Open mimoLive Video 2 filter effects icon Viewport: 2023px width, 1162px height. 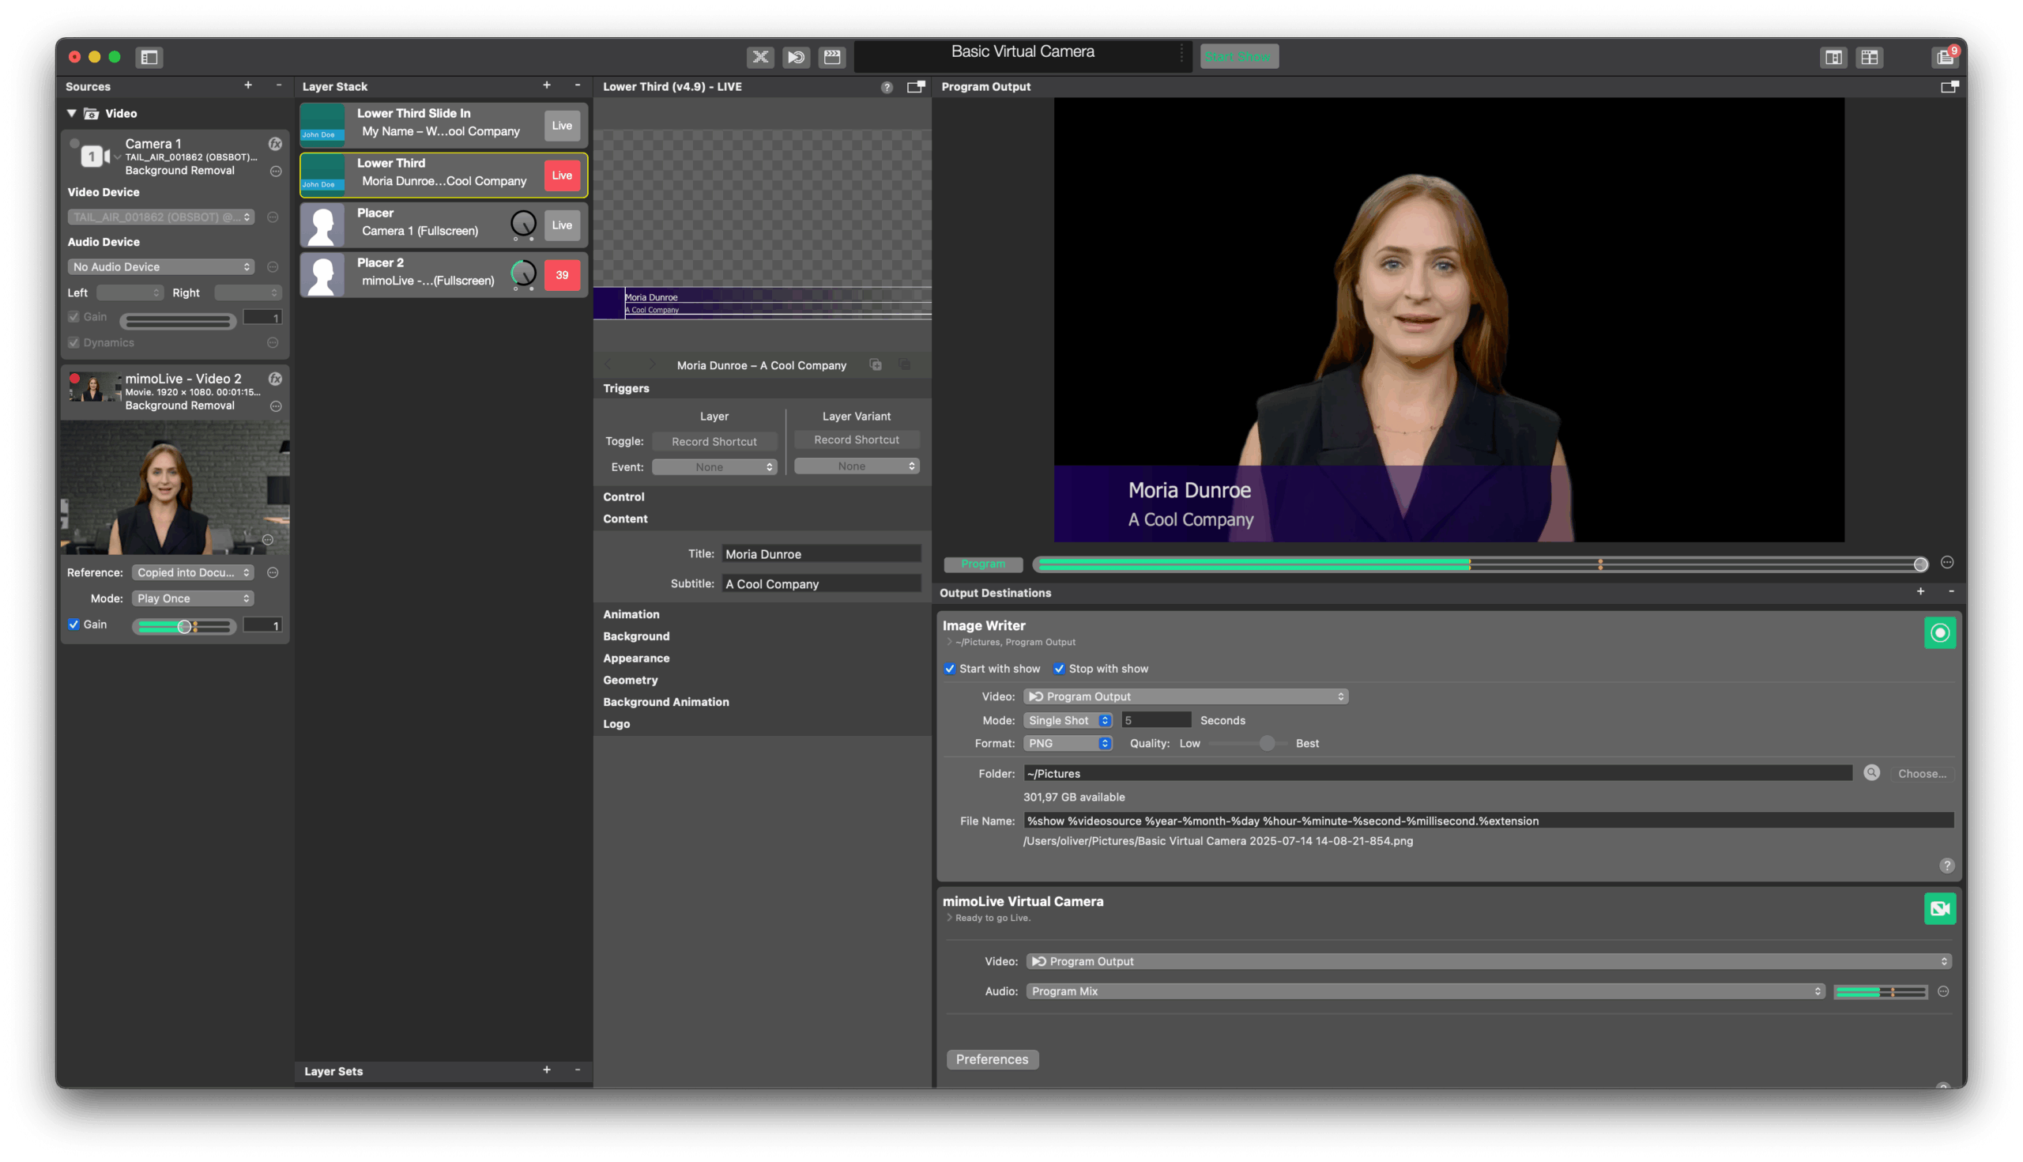point(275,379)
